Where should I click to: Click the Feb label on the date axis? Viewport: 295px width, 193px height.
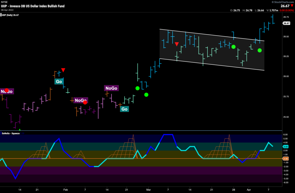click(65, 190)
